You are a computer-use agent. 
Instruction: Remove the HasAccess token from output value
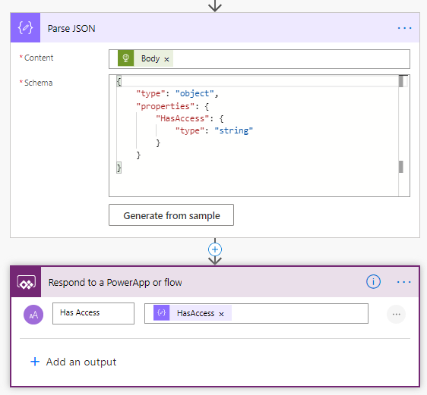[221, 314]
